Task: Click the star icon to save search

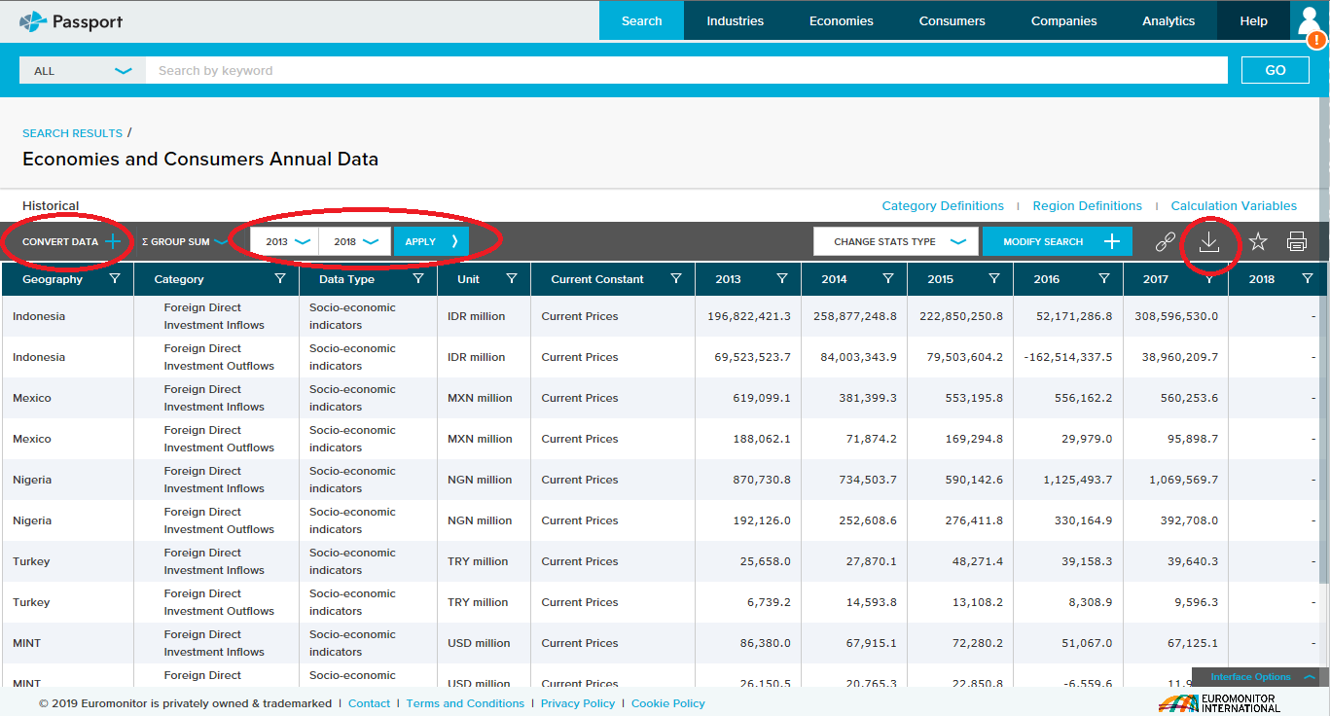Action: (1258, 242)
